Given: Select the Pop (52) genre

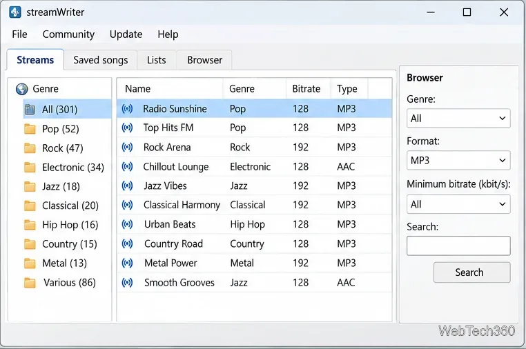Looking at the screenshot, I should (60, 129).
